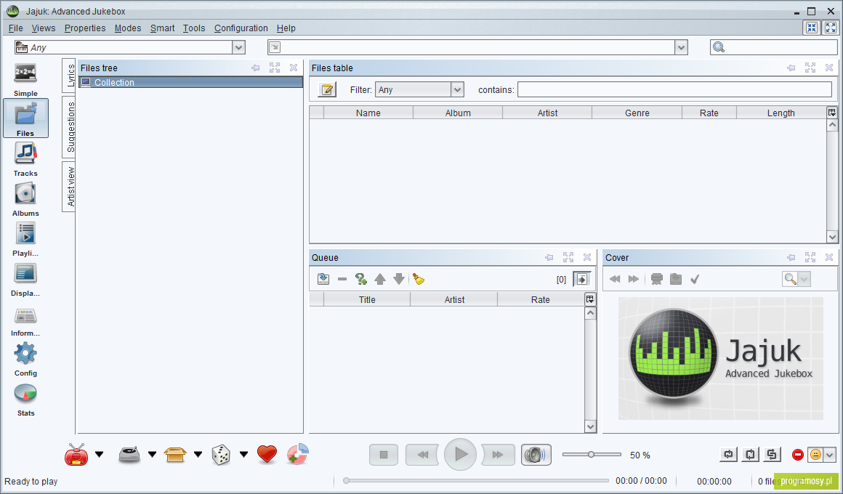Open Cover size search dropdown
This screenshot has height=494, width=843.
tap(804, 279)
